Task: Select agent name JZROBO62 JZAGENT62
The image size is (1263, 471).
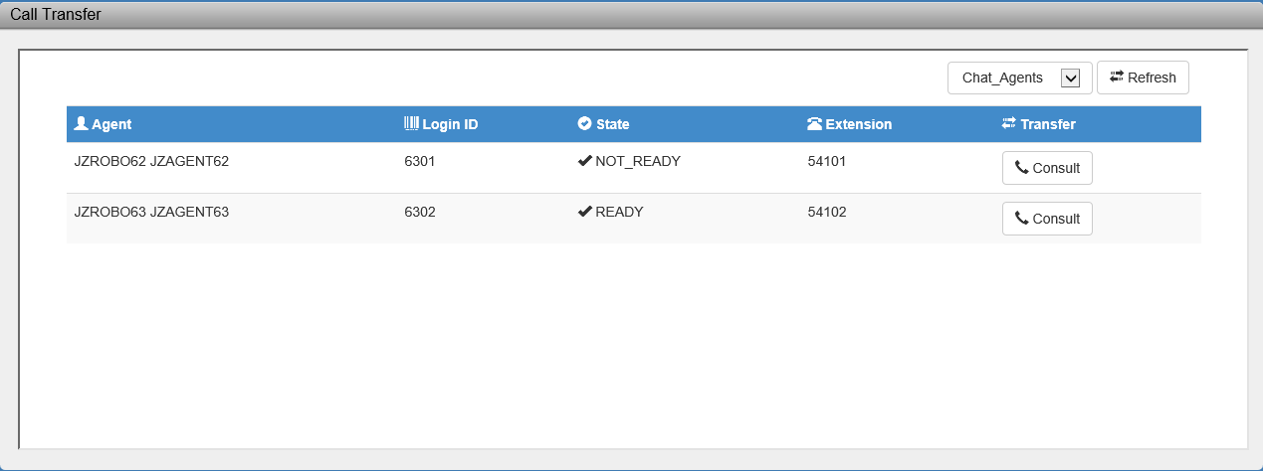Action: pos(151,161)
